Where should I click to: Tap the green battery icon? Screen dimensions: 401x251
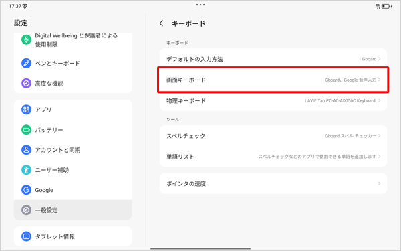pyautogui.click(x=26, y=130)
